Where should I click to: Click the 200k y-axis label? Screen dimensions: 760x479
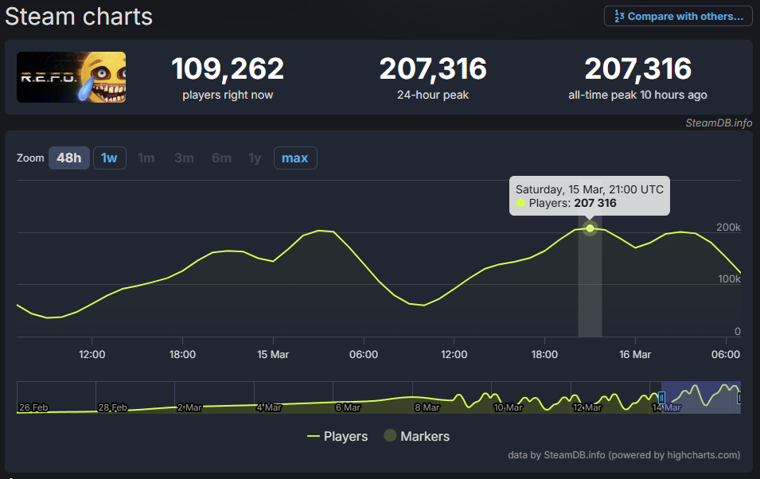tap(728, 228)
